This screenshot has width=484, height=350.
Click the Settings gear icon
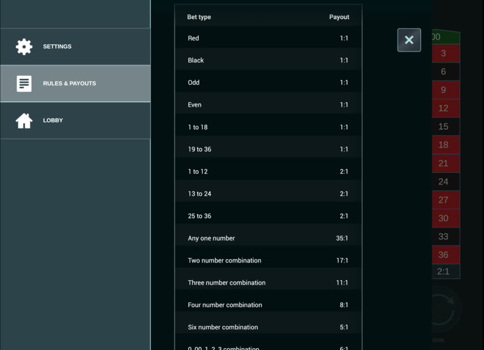(24, 47)
